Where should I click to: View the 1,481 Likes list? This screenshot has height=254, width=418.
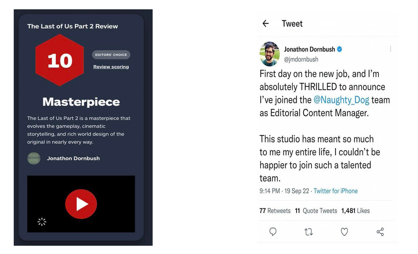pyautogui.click(x=356, y=211)
